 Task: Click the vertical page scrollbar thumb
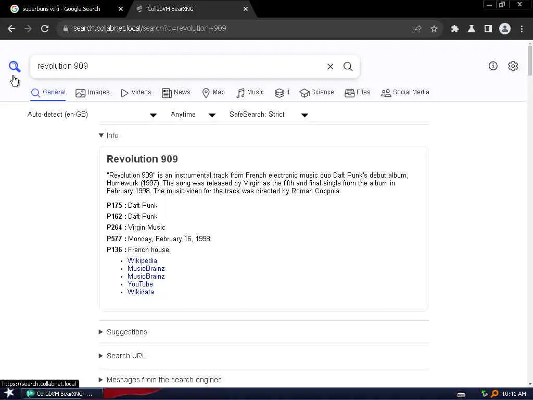(x=530, y=59)
